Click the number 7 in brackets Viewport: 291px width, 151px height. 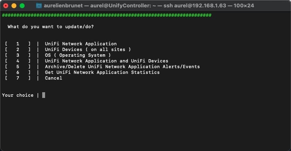point(18,78)
